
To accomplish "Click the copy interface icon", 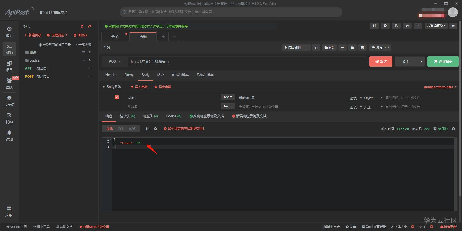I will click(x=316, y=48).
